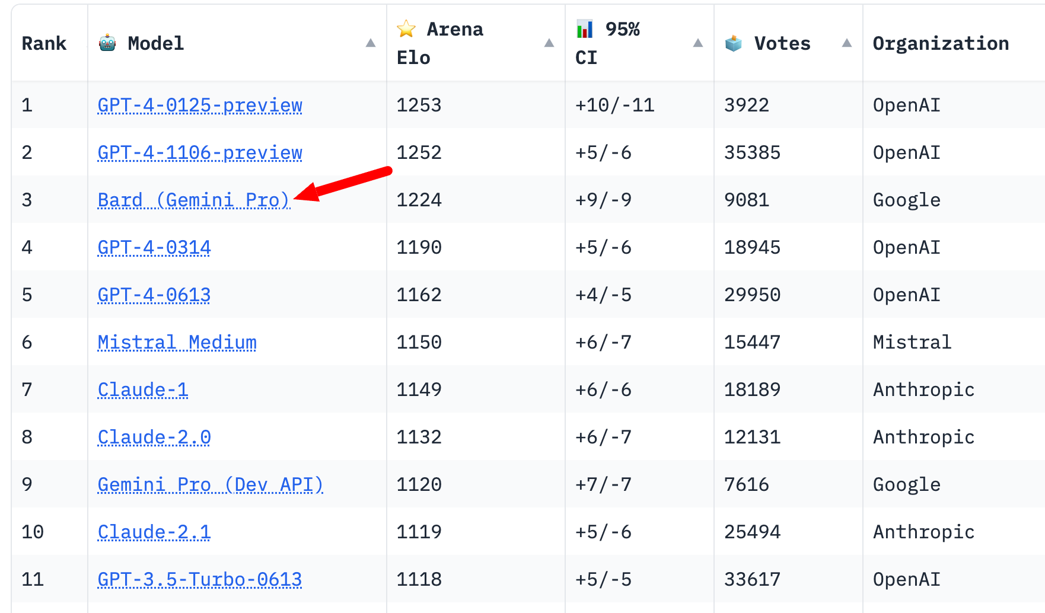Visit the GPT-4-0613 model page
This screenshot has width=1045, height=613.
pyautogui.click(x=154, y=295)
